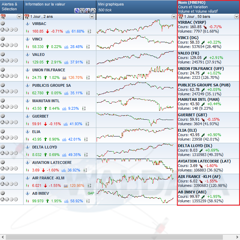Open the PUBLICIS GROUPE SA name link
The image size is (240, 240).
click(51, 85)
